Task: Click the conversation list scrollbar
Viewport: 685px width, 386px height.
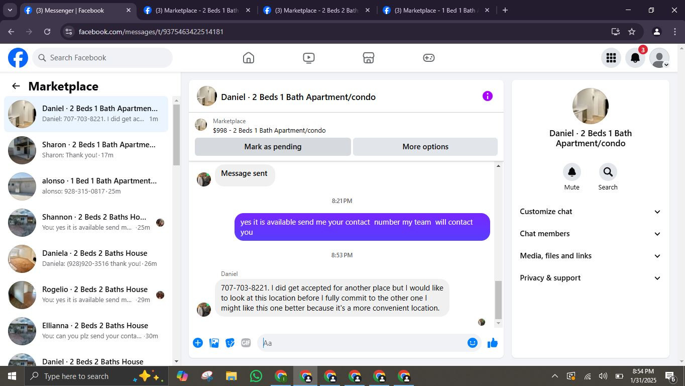Action: pyautogui.click(x=176, y=135)
